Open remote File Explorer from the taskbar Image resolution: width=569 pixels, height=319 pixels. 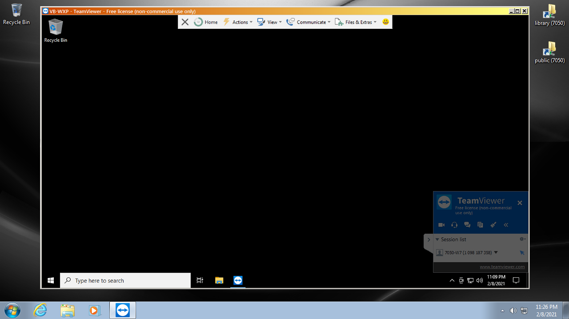click(219, 280)
